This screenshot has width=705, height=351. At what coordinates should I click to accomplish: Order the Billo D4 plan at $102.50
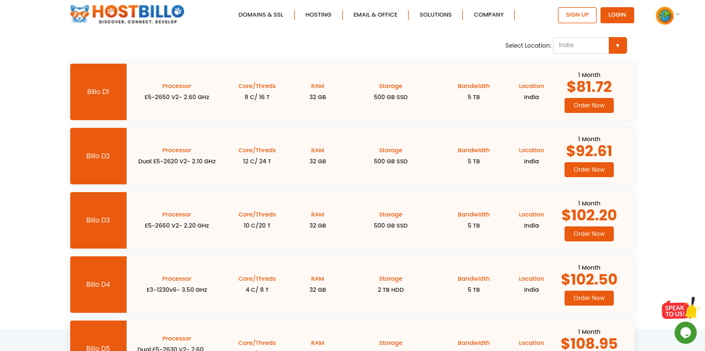589,298
